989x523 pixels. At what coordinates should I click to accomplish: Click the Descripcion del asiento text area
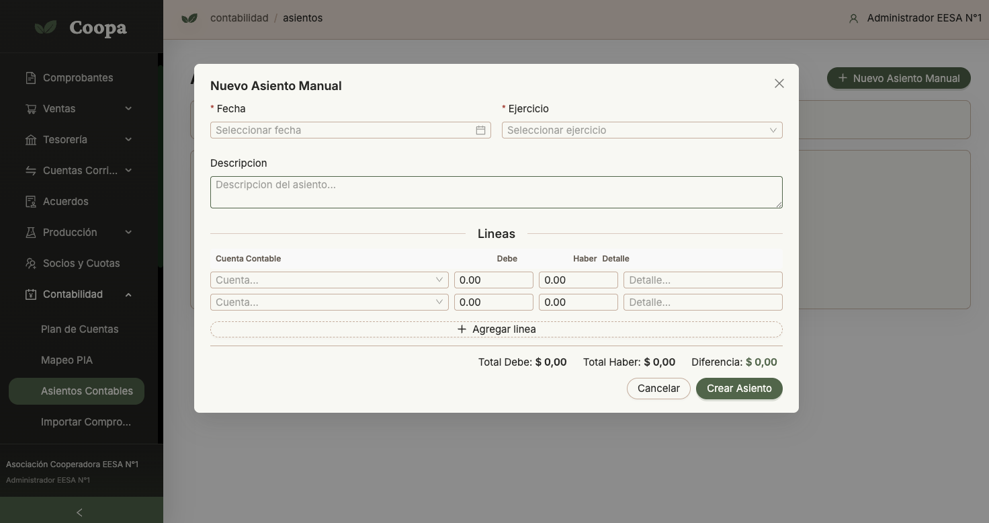pos(497,192)
